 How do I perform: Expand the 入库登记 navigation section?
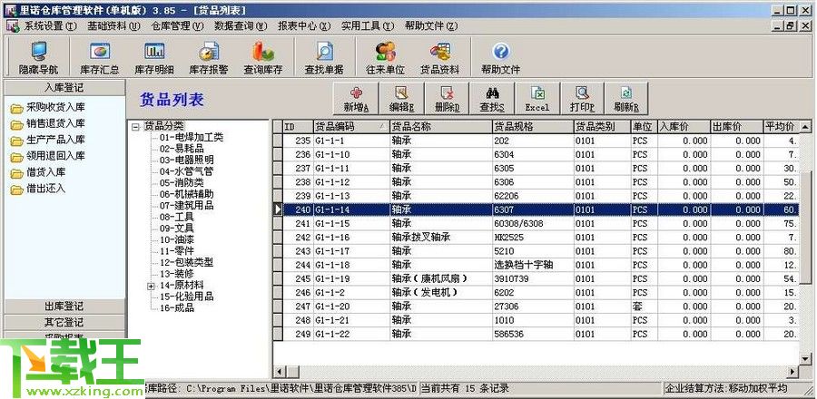pos(64,87)
